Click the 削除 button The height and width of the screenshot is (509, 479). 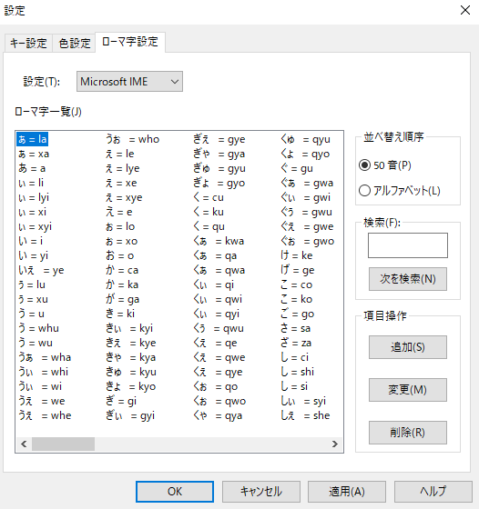tap(408, 433)
